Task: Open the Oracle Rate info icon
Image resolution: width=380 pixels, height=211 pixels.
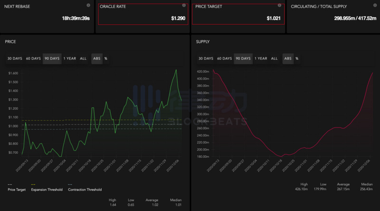Action: click(x=184, y=6)
